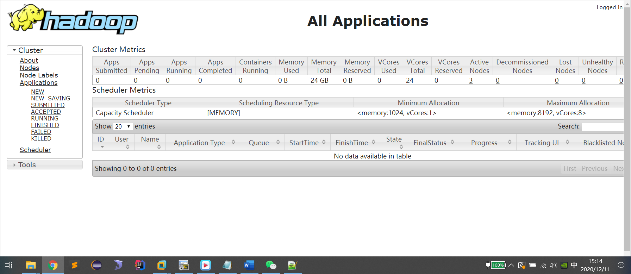Open Wi-Fi network settings in tray
This screenshot has height=274, width=631.
point(543,266)
